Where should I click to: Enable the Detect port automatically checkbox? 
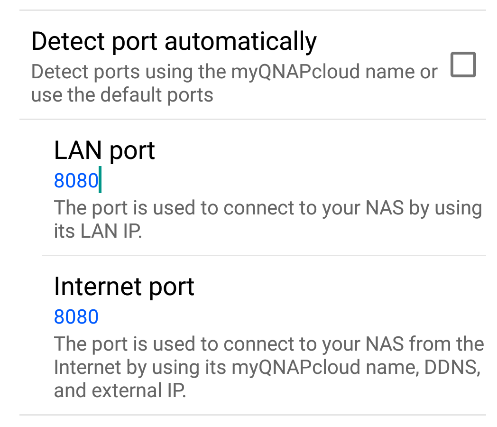[463, 65]
